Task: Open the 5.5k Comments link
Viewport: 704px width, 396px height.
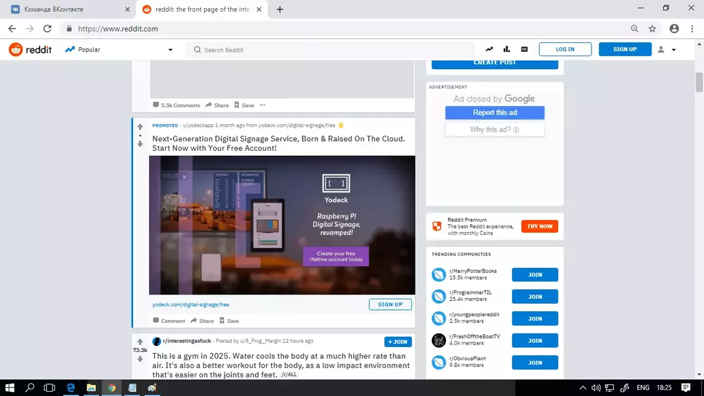Action: tap(176, 105)
